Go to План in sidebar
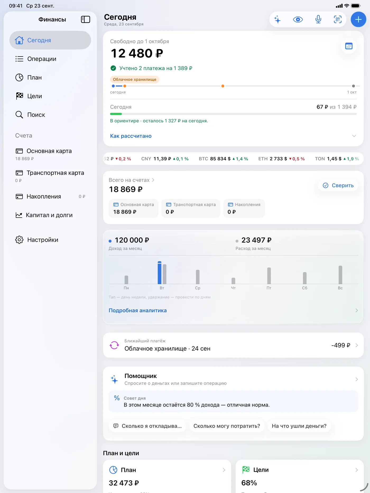Viewport: 370px width, 493px height. (x=50, y=78)
